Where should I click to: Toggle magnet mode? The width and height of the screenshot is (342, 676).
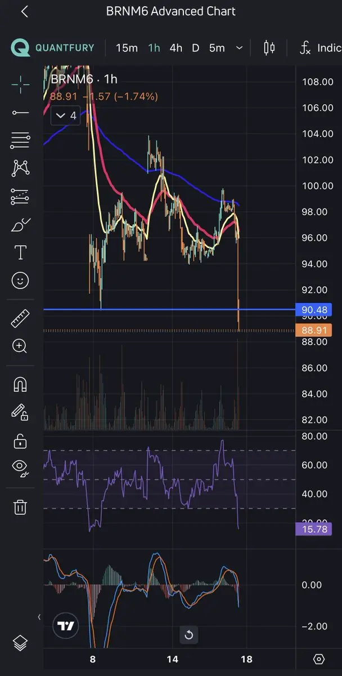[20, 384]
